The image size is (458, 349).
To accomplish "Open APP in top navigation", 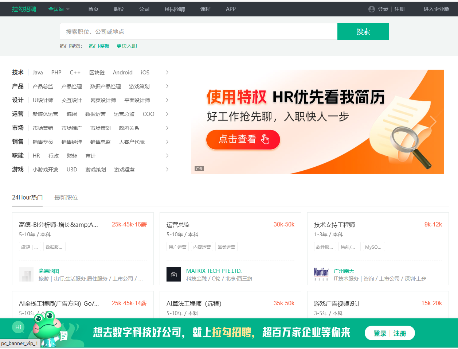I will (x=231, y=9).
